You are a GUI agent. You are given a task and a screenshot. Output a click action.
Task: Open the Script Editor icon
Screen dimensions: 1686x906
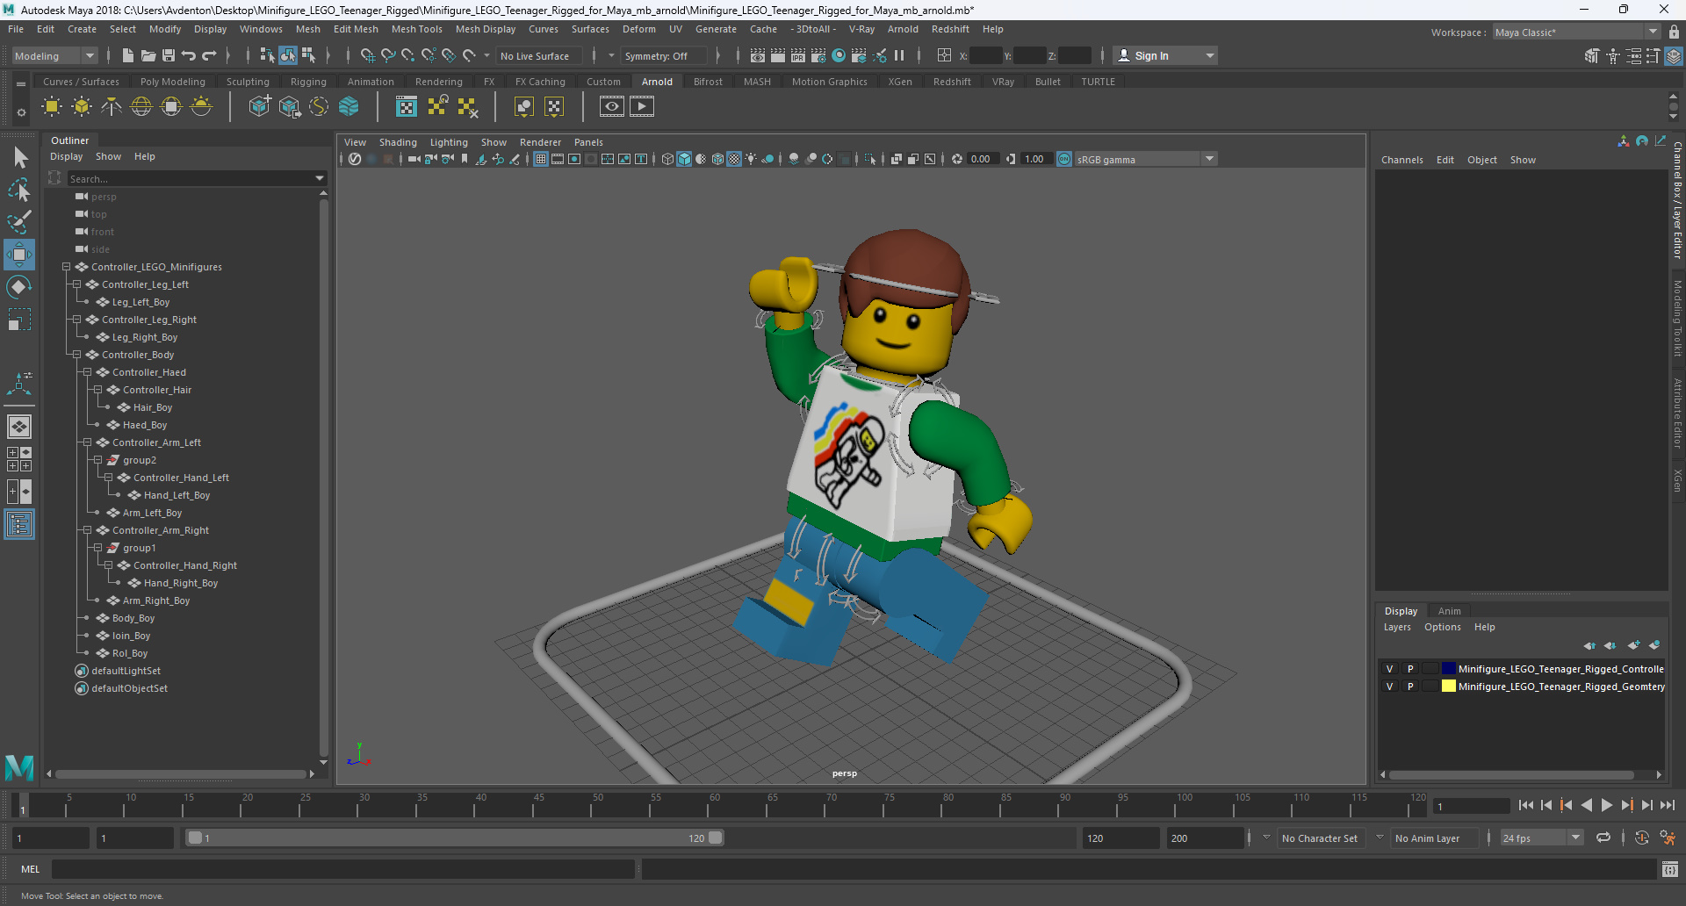1670,869
